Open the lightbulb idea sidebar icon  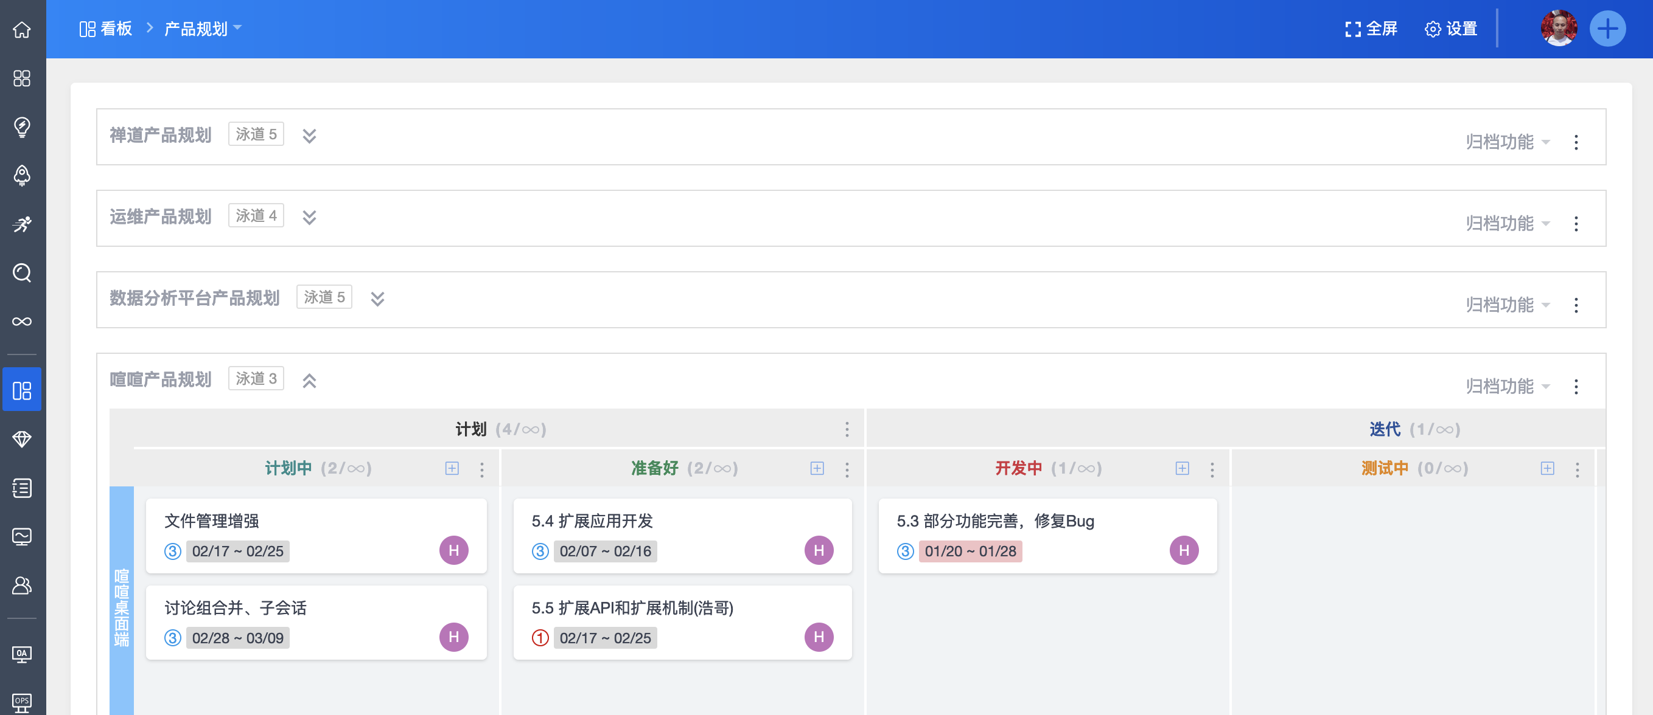(22, 126)
